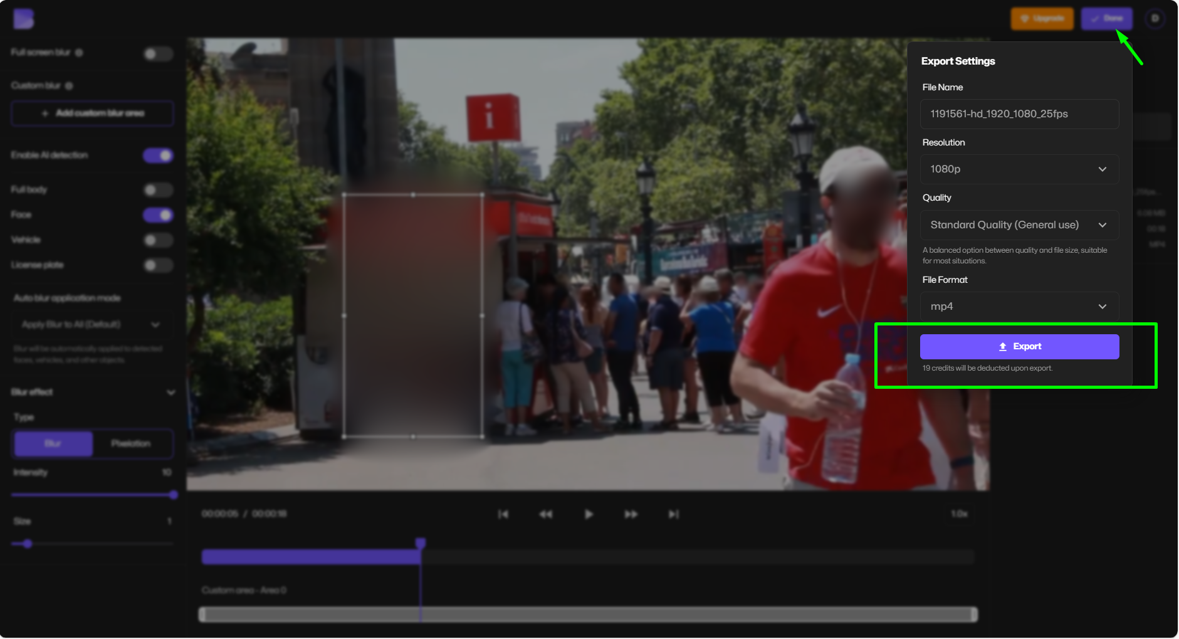Select the Blur type tab

53,444
